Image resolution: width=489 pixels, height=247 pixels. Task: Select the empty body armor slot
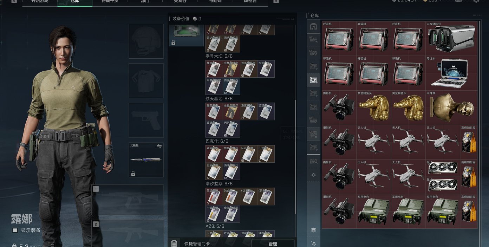click(146, 80)
